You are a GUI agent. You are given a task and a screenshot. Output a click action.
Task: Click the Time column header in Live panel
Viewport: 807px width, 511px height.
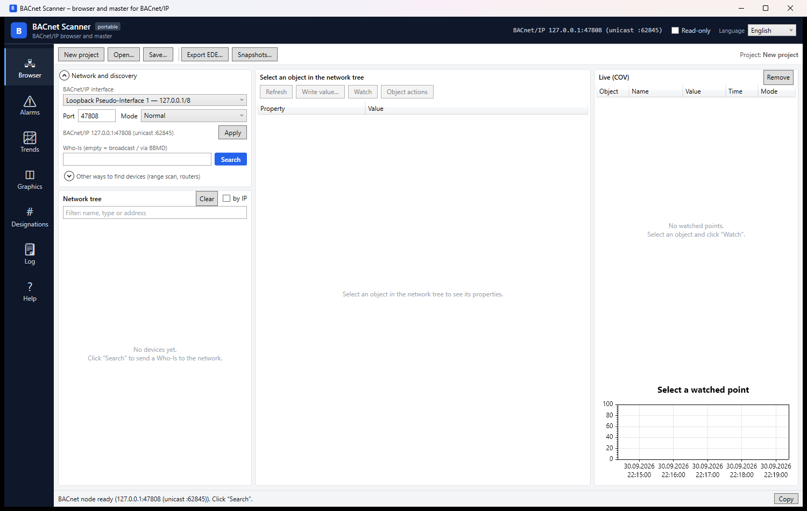(x=741, y=91)
